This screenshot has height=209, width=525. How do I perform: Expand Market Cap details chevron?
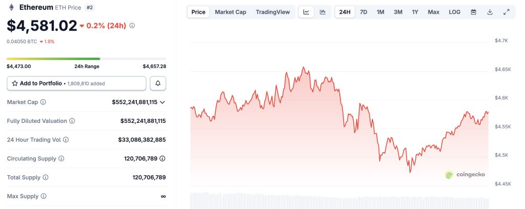pyautogui.click(x=163, y=102)
